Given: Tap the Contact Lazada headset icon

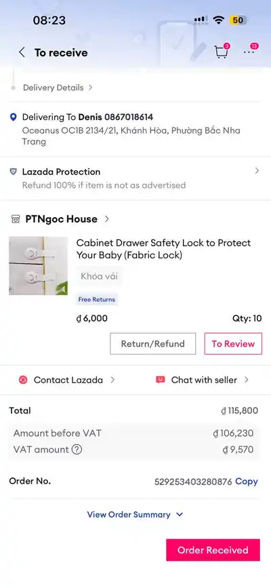Looking at the screenshot, I should (x=23, y=380).
